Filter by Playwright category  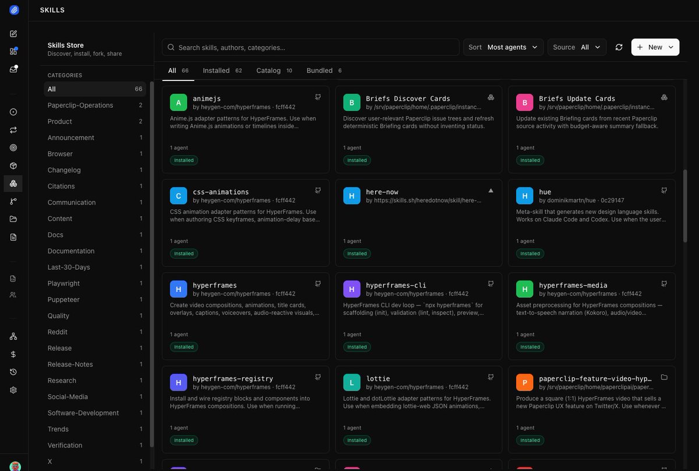(95, 283)
